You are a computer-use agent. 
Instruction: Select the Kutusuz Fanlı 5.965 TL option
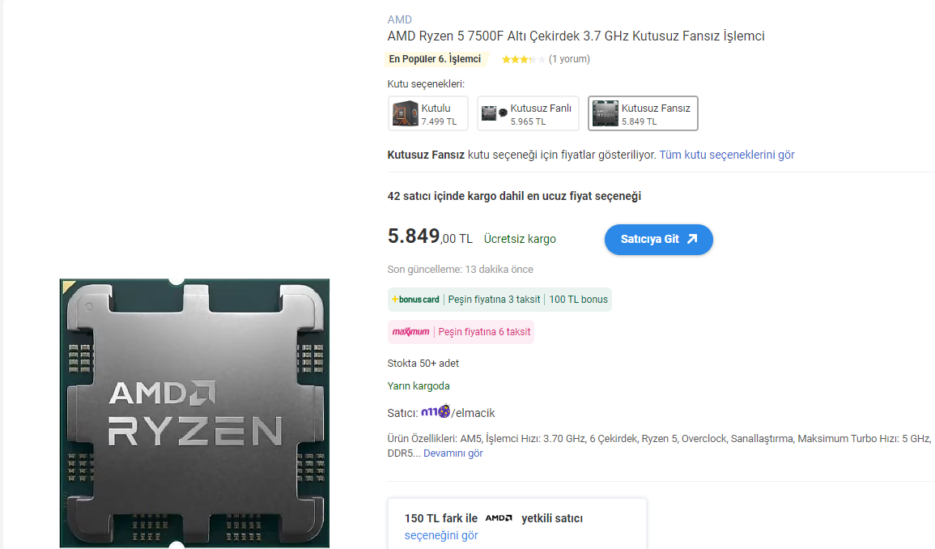[528, 113]
